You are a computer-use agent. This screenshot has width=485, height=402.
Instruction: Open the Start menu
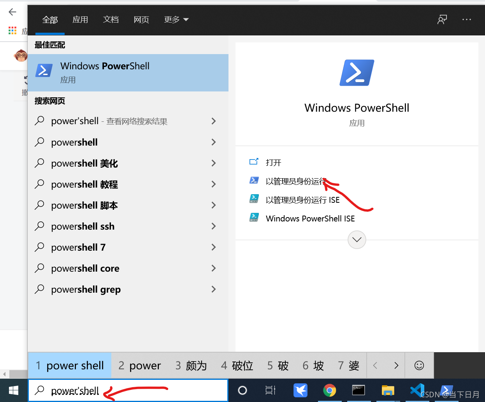13,390
